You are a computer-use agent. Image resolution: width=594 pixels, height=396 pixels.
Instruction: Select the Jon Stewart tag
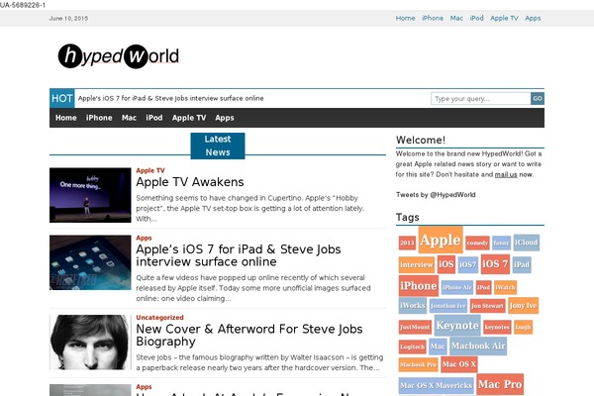pos(487,306)
